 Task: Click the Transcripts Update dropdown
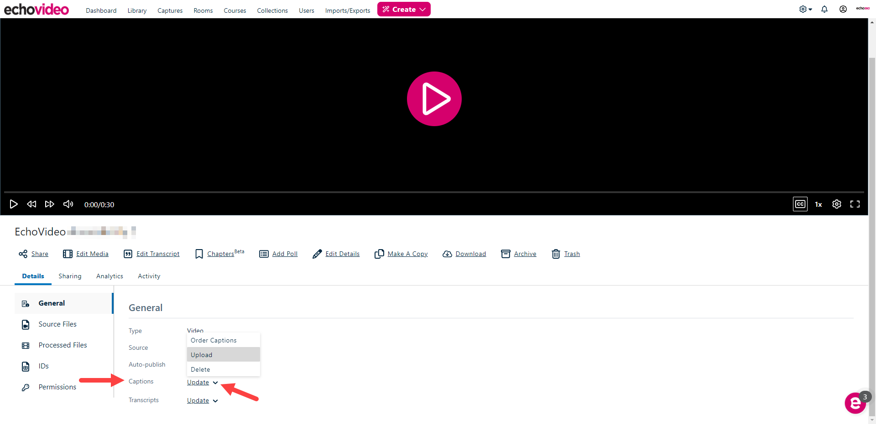pos(203,400)
